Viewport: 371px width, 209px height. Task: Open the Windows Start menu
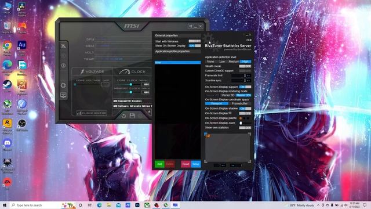tap(5, 205)
